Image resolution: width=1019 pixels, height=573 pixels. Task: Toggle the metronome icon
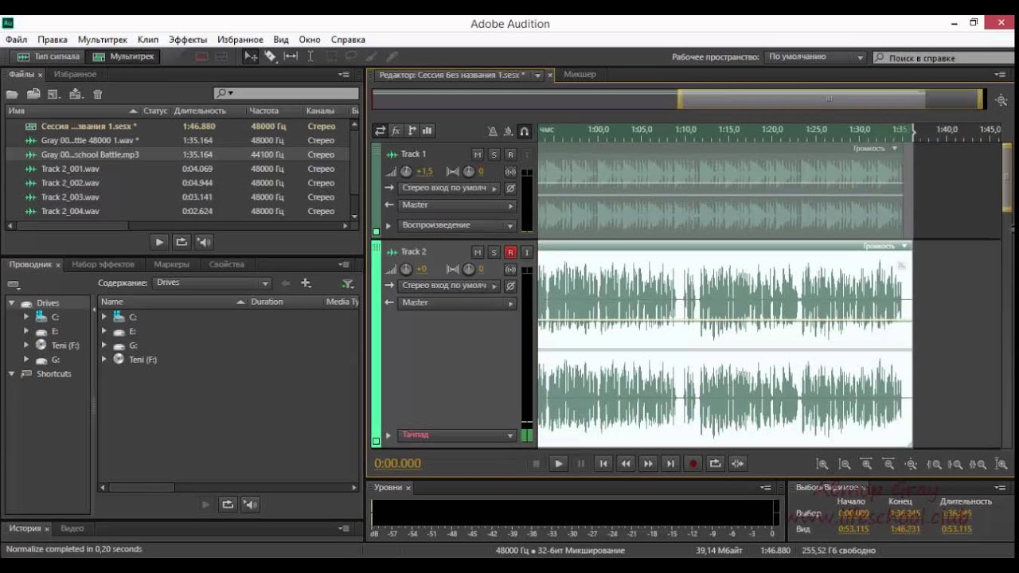(x=493, y=131)
